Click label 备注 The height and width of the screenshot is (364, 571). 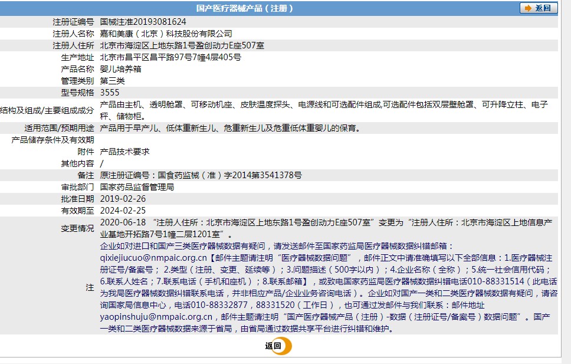(x=86, y=175)
